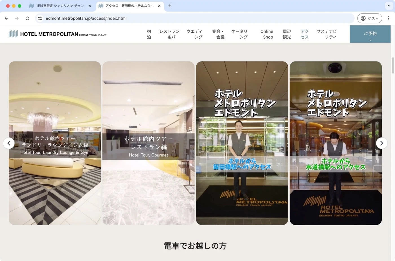Viewport: 395px width, 261px height.
Task: Open the Hotel Tour, Gourmet video
Action: click(x=148, y=143)
